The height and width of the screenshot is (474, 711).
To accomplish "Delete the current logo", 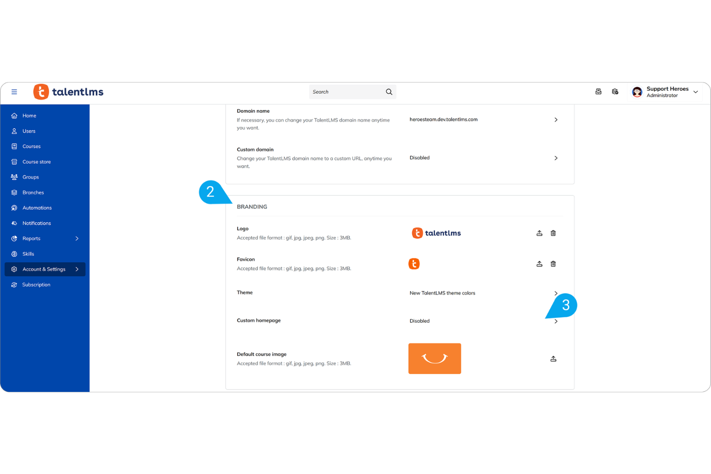I will coord(553,233).
